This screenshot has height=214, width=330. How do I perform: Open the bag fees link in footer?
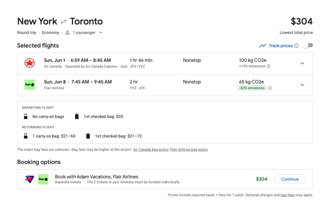[288, 195]
